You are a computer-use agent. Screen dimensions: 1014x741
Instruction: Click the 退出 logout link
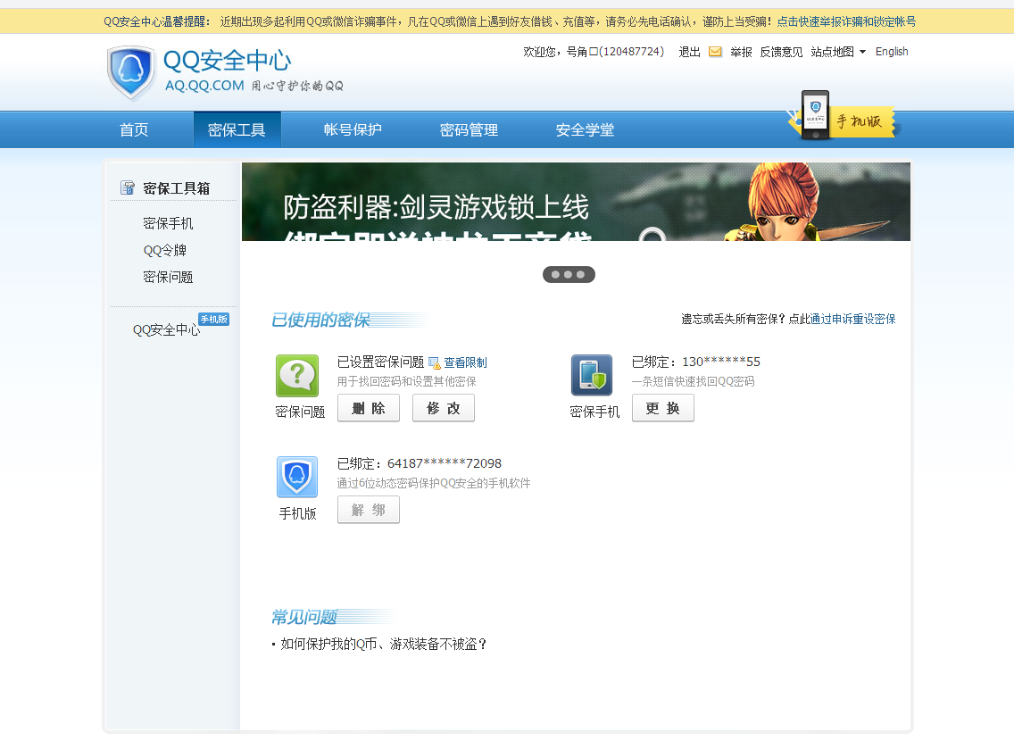pyautogui.click(x=689, y=52)
